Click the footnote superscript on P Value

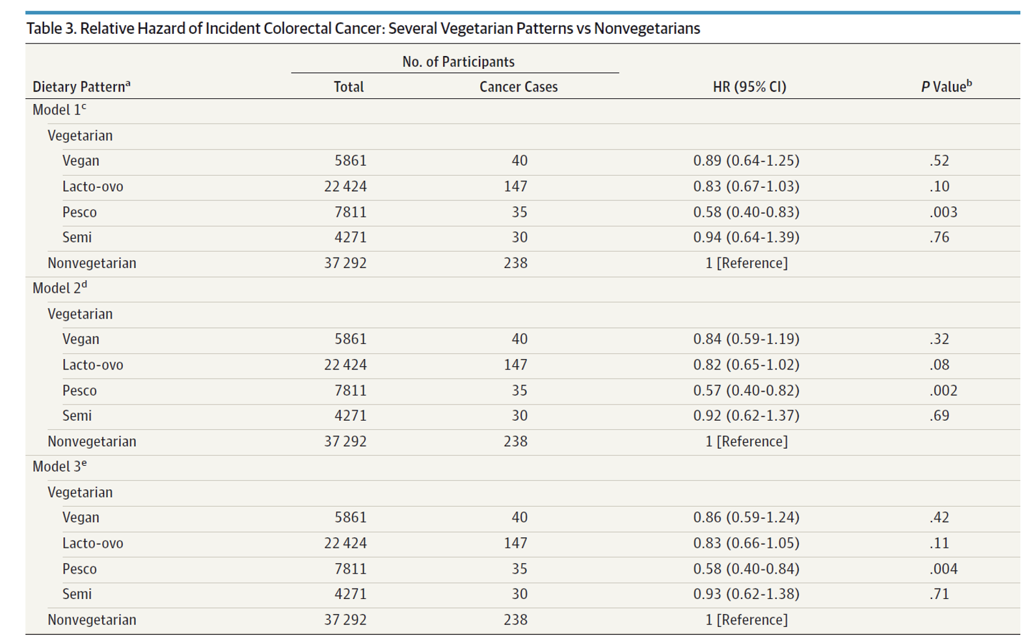pyautogui.click(x=969, y=83)
